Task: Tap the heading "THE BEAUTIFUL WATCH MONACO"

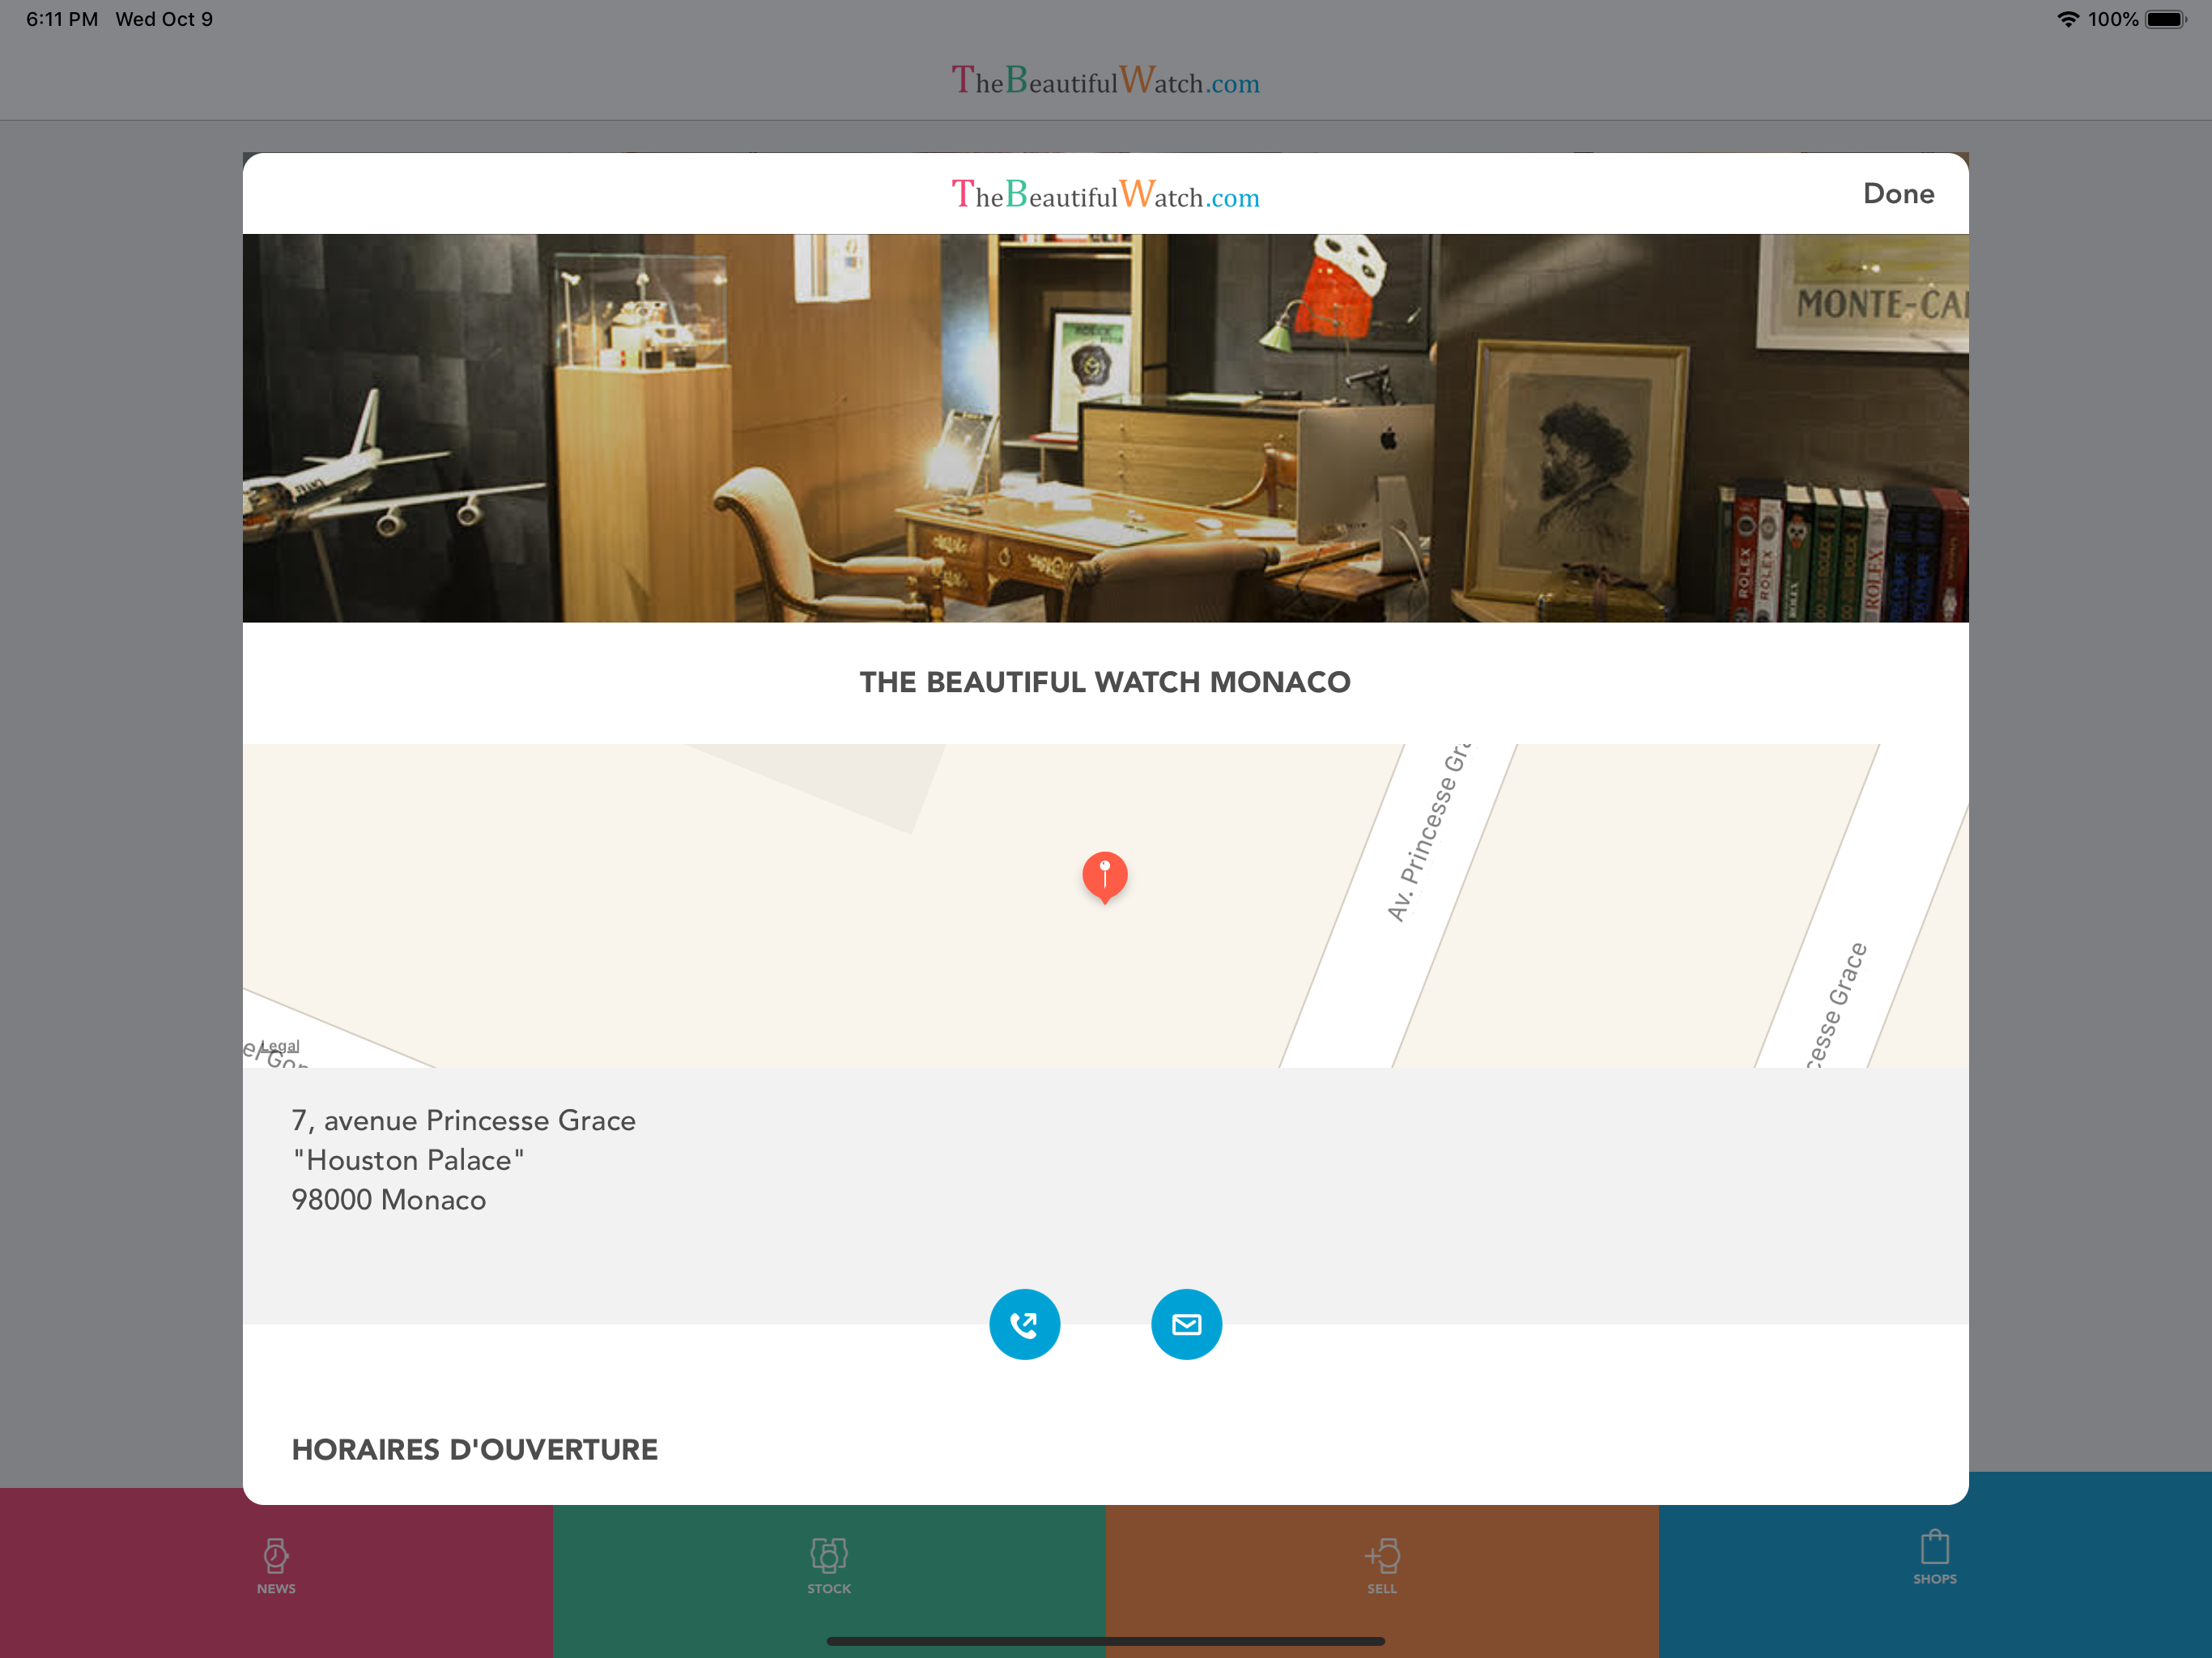Action: pos(1105,682)
